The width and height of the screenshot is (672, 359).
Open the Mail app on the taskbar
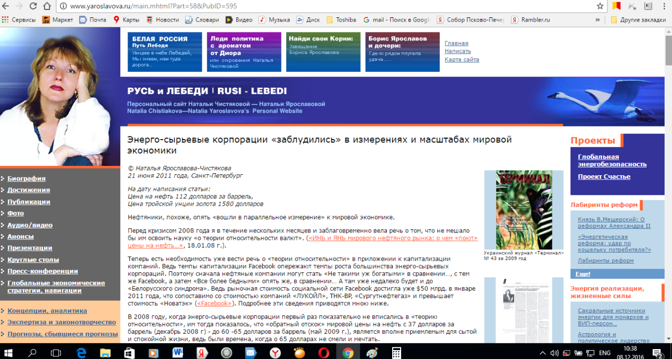click(x=250, y=352)
